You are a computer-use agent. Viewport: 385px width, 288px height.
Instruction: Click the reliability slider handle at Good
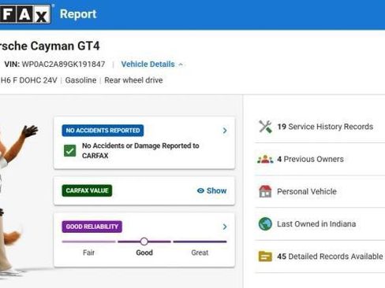tap(144, 242)
